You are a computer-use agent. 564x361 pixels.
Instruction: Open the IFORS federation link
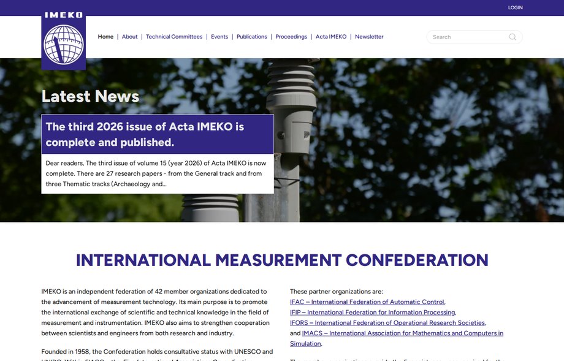(x=387, y=323)
